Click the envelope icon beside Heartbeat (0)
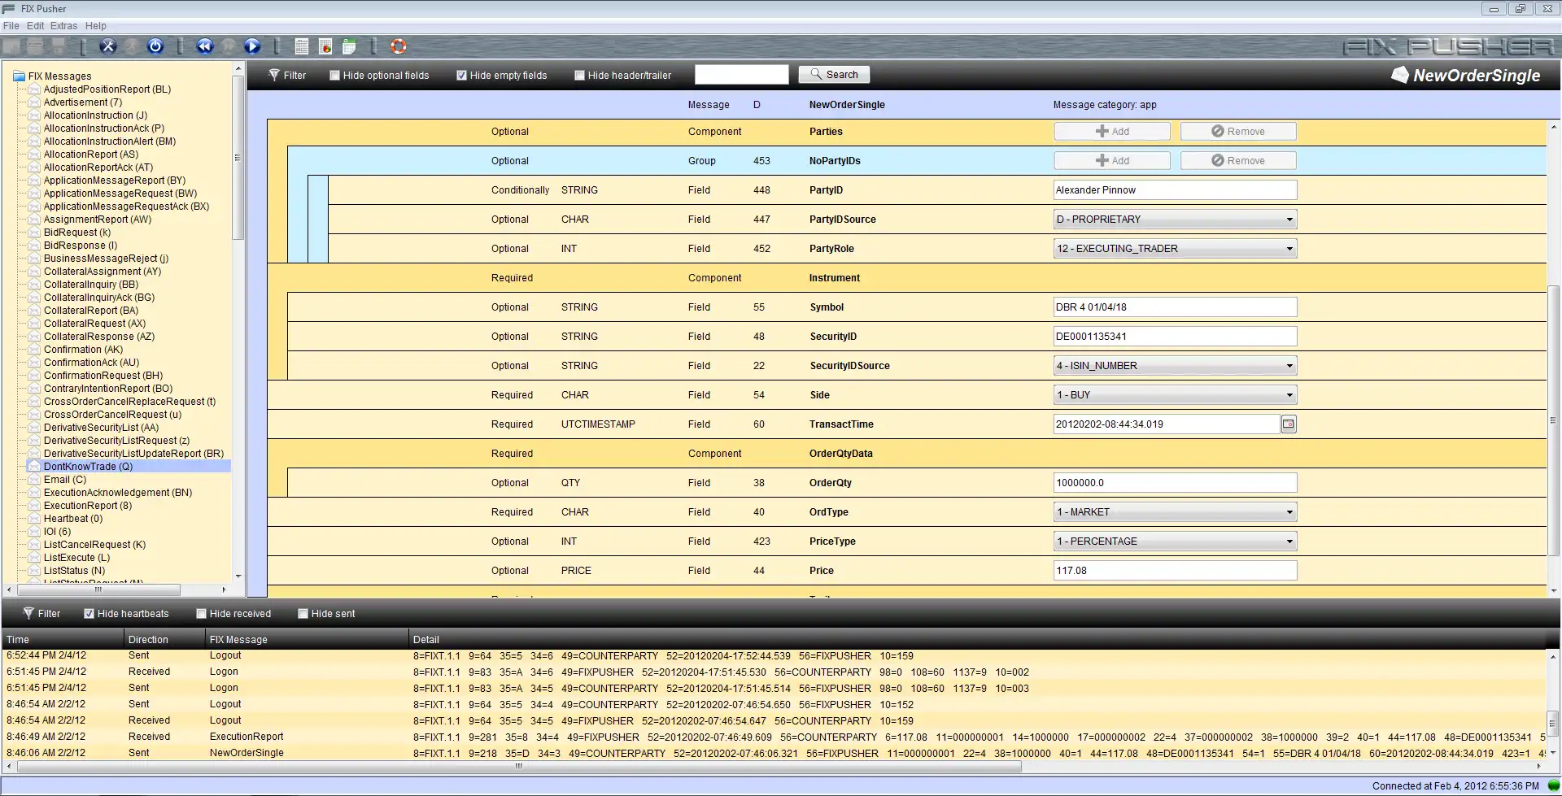Screen dimensions: 1562x796 pyautogui.click(x=34, y=519)
